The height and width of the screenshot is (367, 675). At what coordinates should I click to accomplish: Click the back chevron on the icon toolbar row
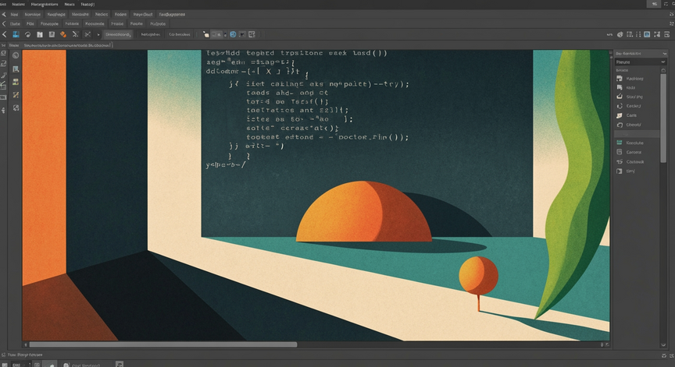(x=5, y=34)
